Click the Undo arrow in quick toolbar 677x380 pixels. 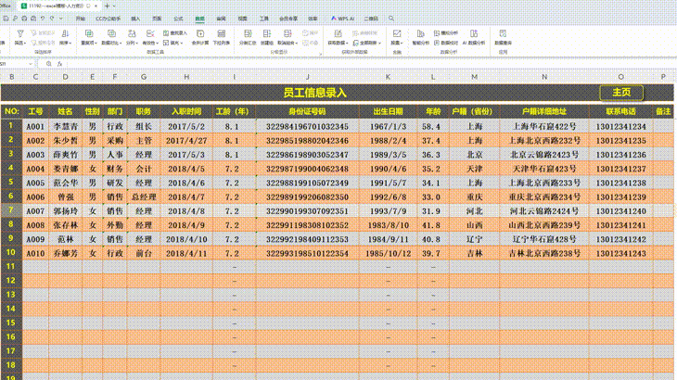point(43,19)
